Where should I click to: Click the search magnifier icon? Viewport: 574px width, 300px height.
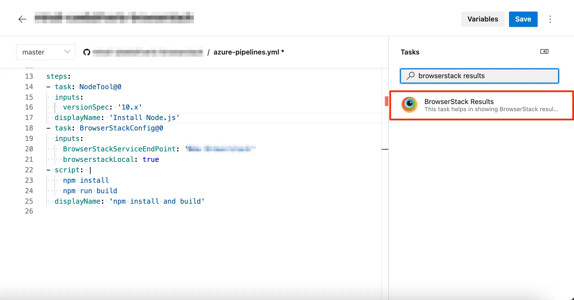point(411,76)
